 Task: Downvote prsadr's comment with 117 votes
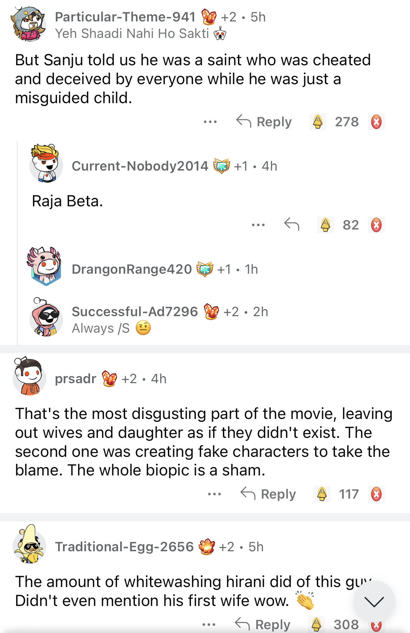click(x=376, y=494)
